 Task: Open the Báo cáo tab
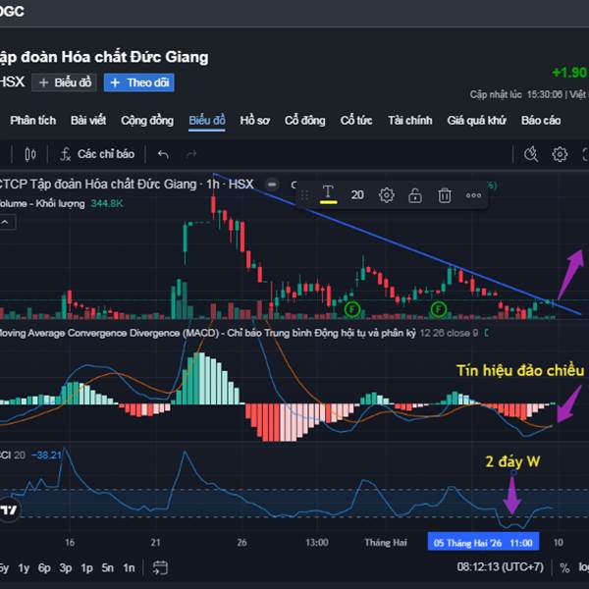(x=541, y=120)
